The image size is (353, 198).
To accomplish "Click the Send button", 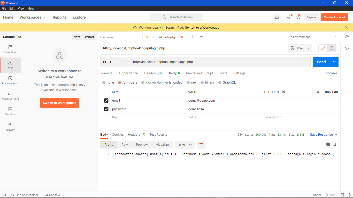I will point(321,62).
